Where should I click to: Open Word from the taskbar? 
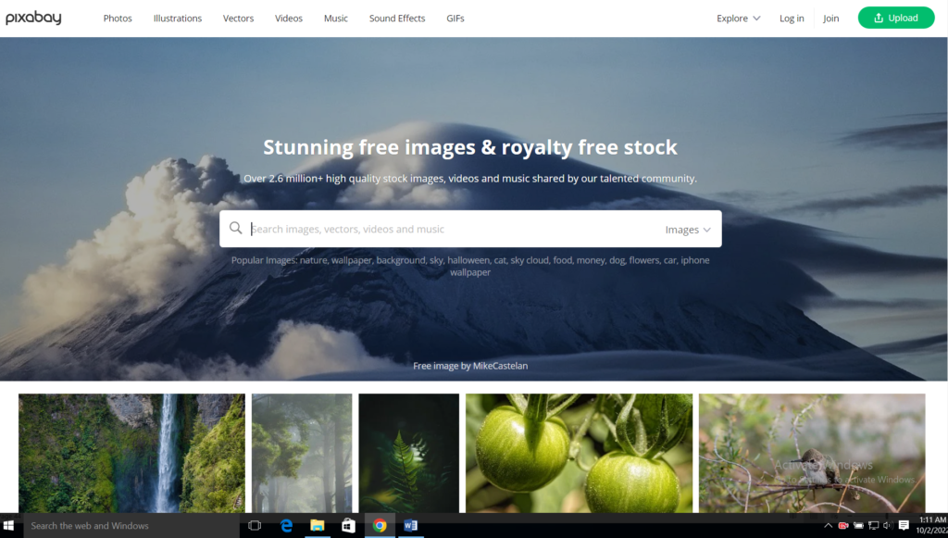[410, 525]
